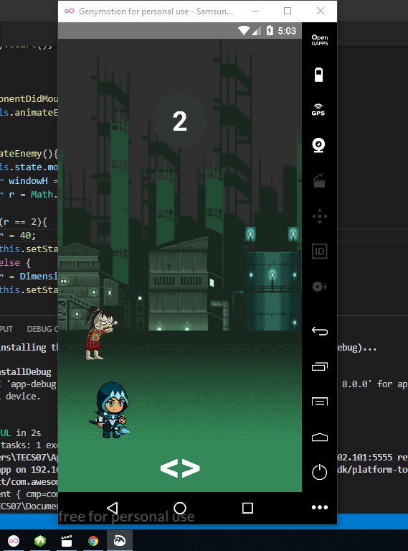
Task: Open the remote control arrows widget
Action: [320, 216]
